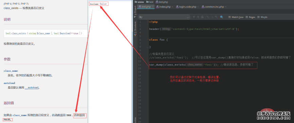Click the 返回值 heading in documentation
The height and width of the screenshot is (123, 294).
9,103
